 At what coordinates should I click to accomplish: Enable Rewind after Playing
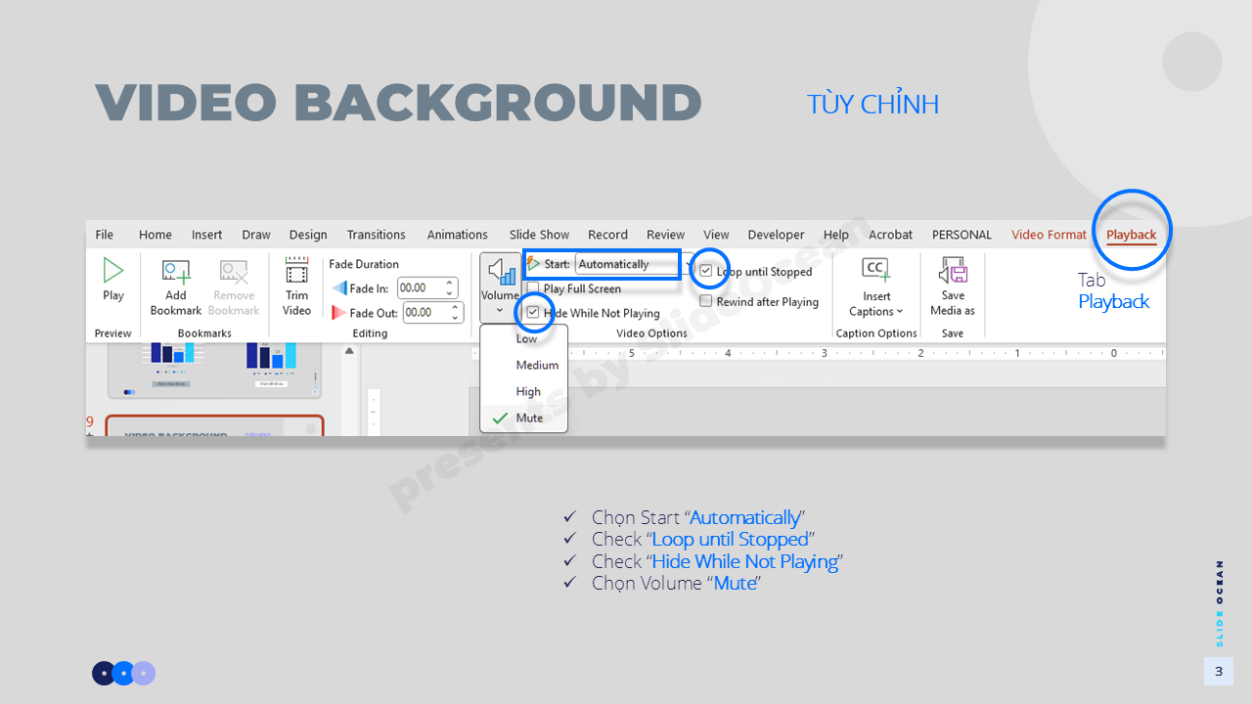point(706,301)
